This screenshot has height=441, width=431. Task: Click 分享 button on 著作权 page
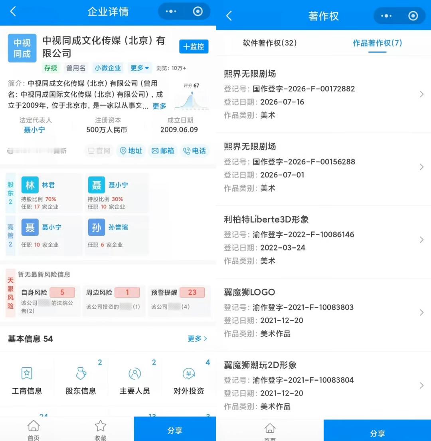coord(378,431)
